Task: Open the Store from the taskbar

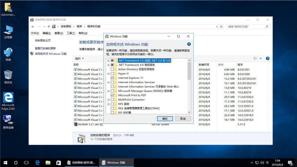Action: click(59, 163)
